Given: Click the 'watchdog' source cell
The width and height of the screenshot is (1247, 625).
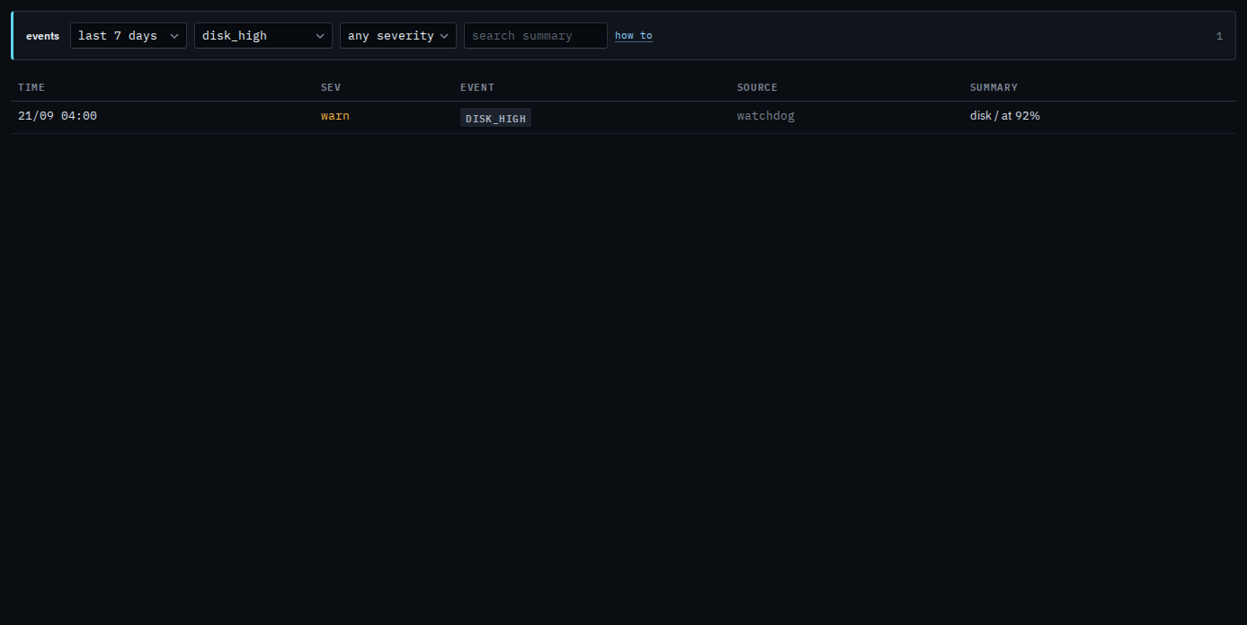Looking at the screenshot, I should click(x=766, y=116).
